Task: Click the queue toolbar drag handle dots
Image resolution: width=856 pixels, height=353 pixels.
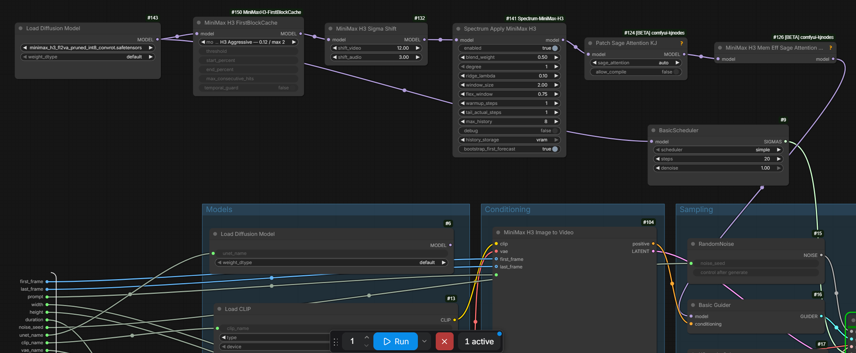Action: [336, 342]
